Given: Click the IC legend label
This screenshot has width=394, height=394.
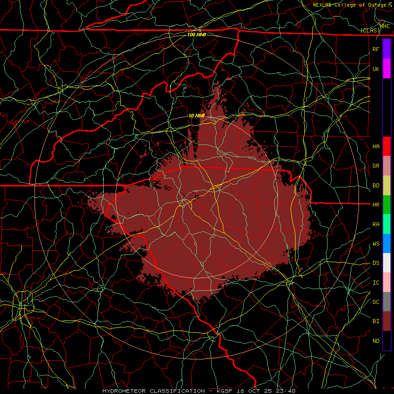Looking at the screenshot, I should [376, 283].
